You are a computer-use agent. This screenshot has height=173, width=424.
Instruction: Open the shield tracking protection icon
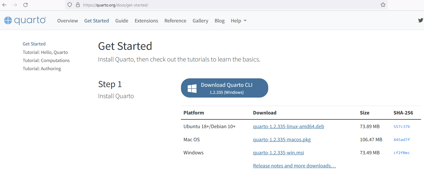click(70, 5)
